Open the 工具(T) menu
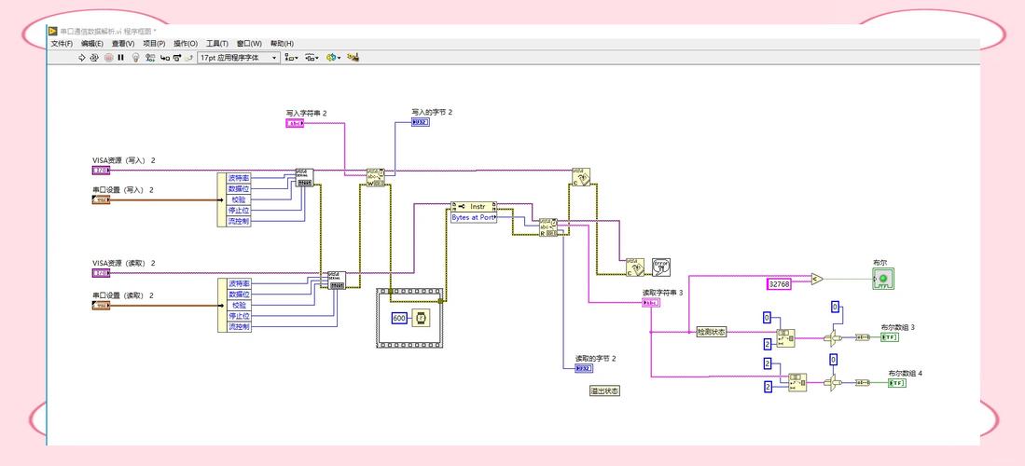Viewport: 1025px width, 466px height. [217, 44]
